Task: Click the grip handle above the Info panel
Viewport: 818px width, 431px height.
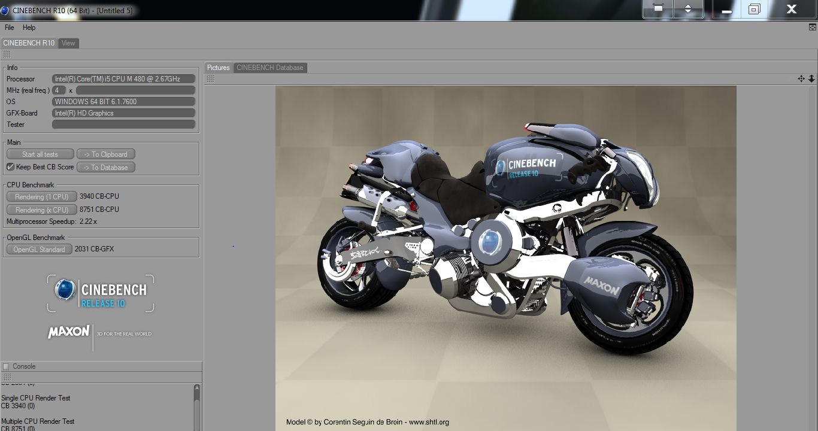Action: click(x=7, y=54)
